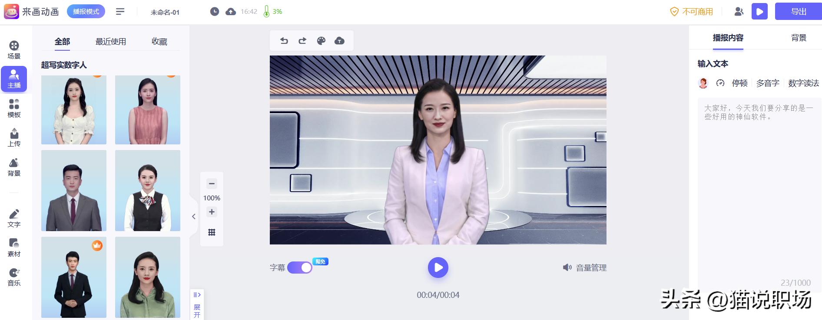Click the 16:42 save time

tap(249, 12)
